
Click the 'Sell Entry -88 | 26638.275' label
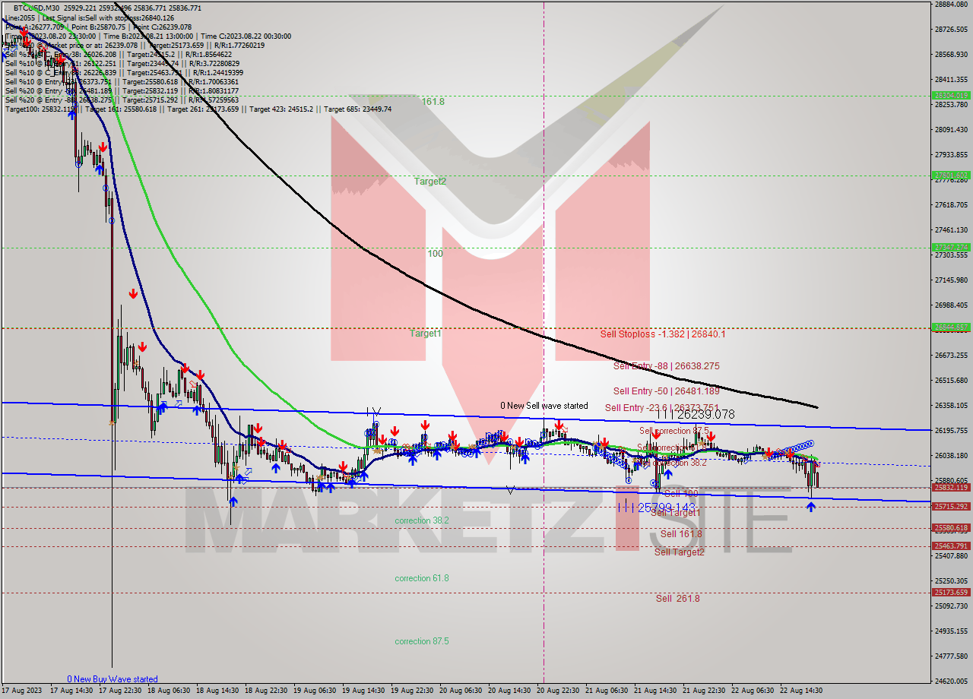click(666, 366)
